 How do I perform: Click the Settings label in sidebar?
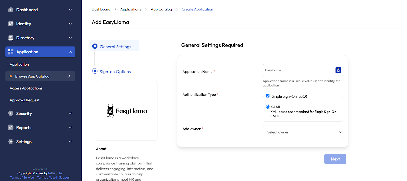coord(24,141)
